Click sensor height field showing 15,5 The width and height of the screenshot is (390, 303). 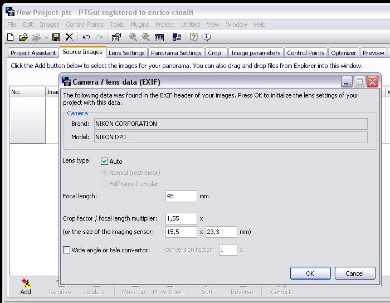(x=181, y=232)
